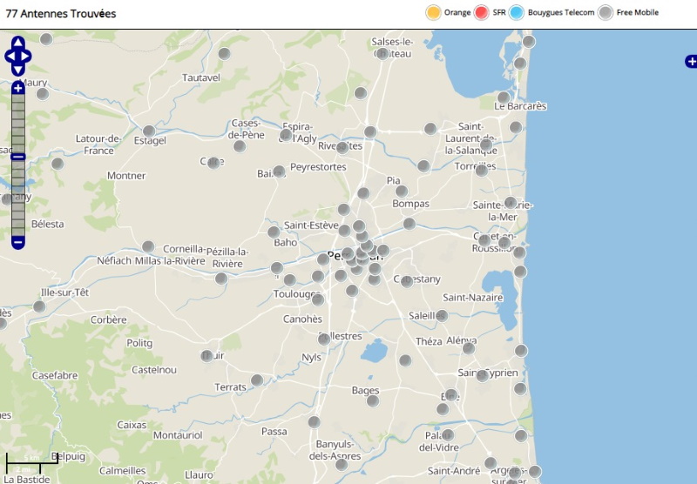
Task: Toggle the Orange operator in legend
Action: [433, 12]
